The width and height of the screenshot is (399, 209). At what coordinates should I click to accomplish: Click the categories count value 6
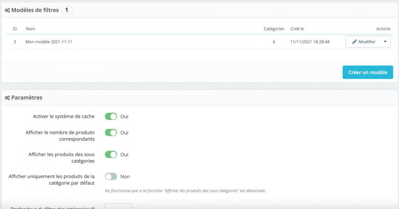(x=274, y=42)
